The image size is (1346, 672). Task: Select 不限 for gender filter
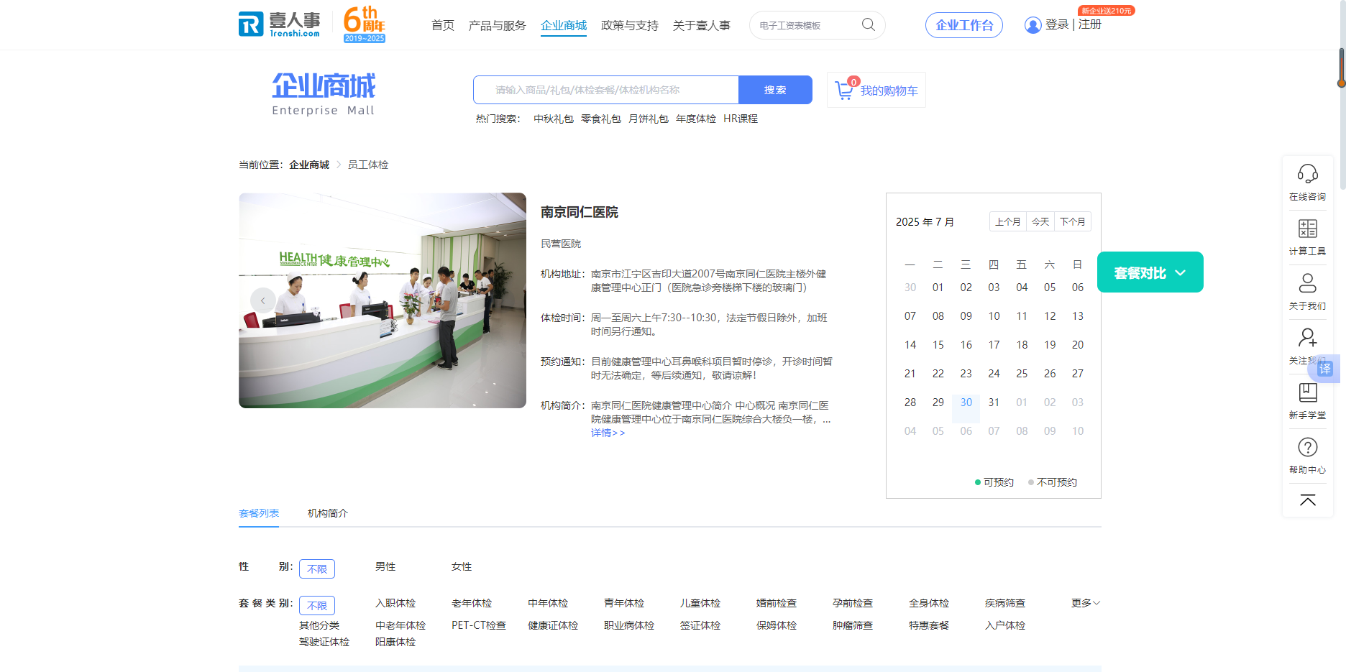click(317, 569)
